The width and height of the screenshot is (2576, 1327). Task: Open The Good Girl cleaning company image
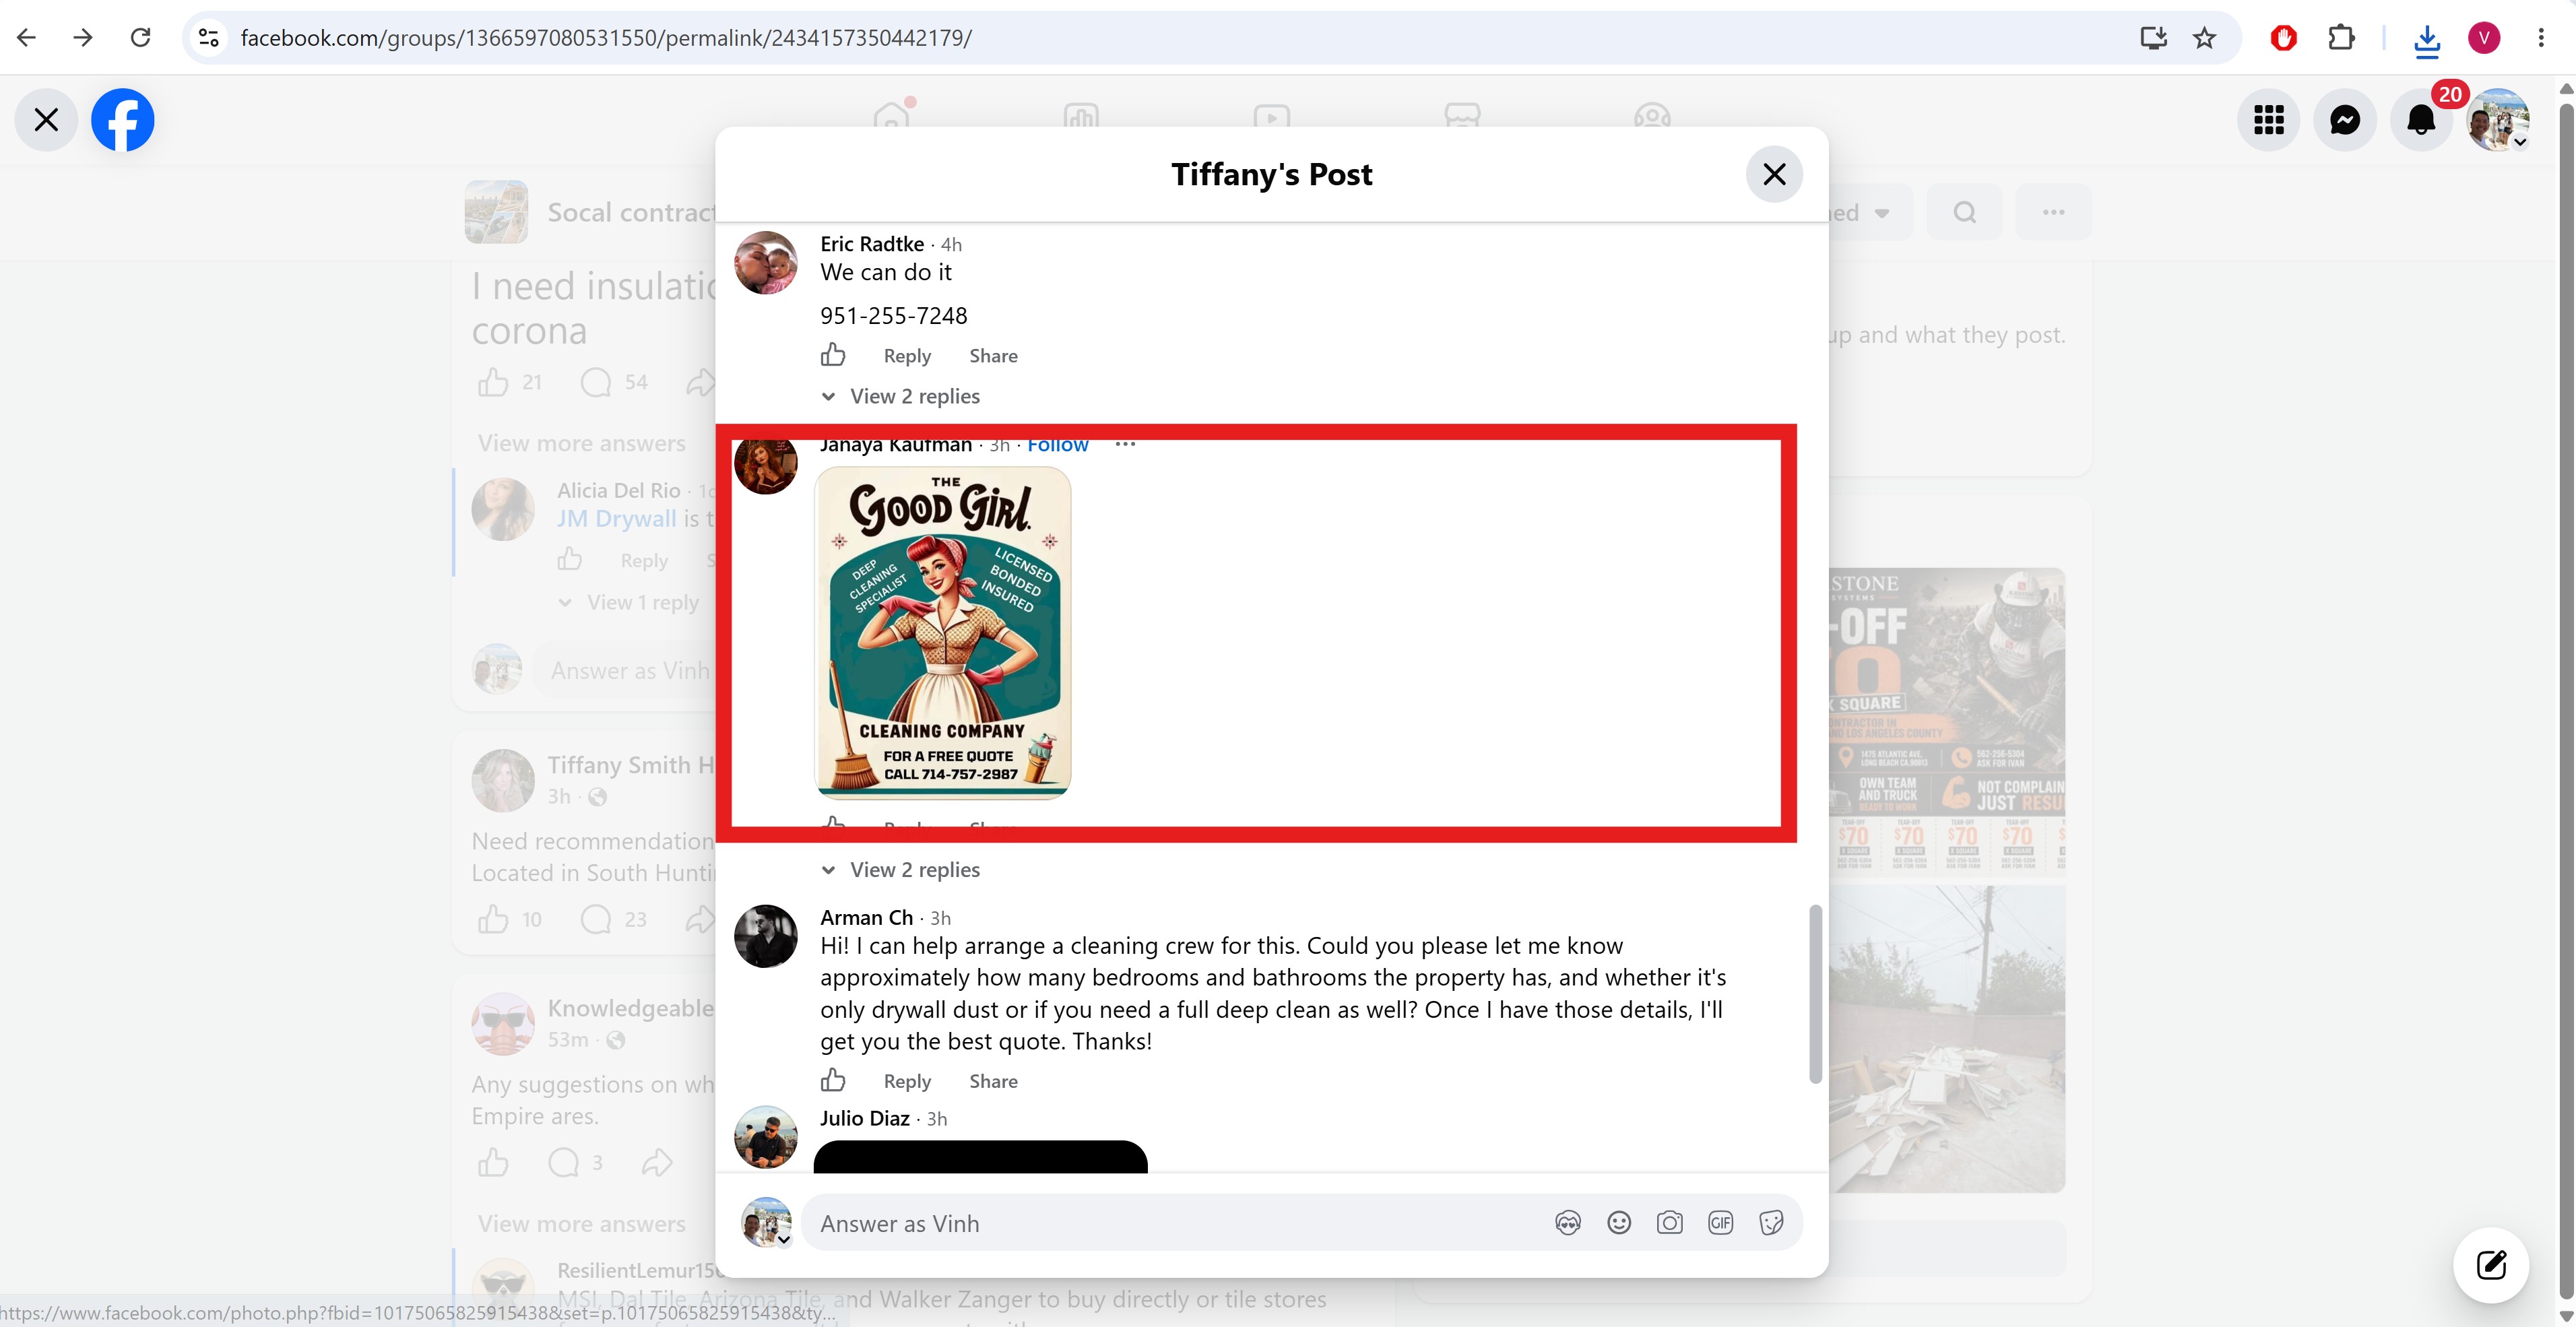point(943,632)
